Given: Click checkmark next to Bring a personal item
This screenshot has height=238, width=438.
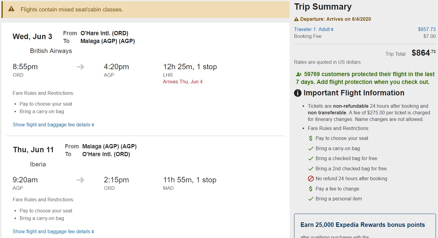Looking at the screenshot, I should (x=311, y=199).
